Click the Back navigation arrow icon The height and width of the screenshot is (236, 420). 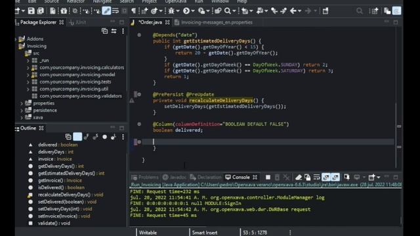coord(293,11)
